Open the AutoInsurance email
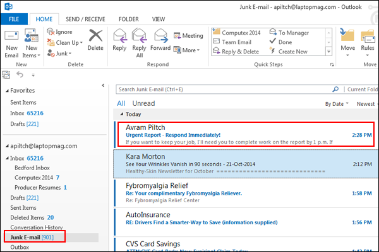Screen dimensions: 379x252 pos(246,222)
